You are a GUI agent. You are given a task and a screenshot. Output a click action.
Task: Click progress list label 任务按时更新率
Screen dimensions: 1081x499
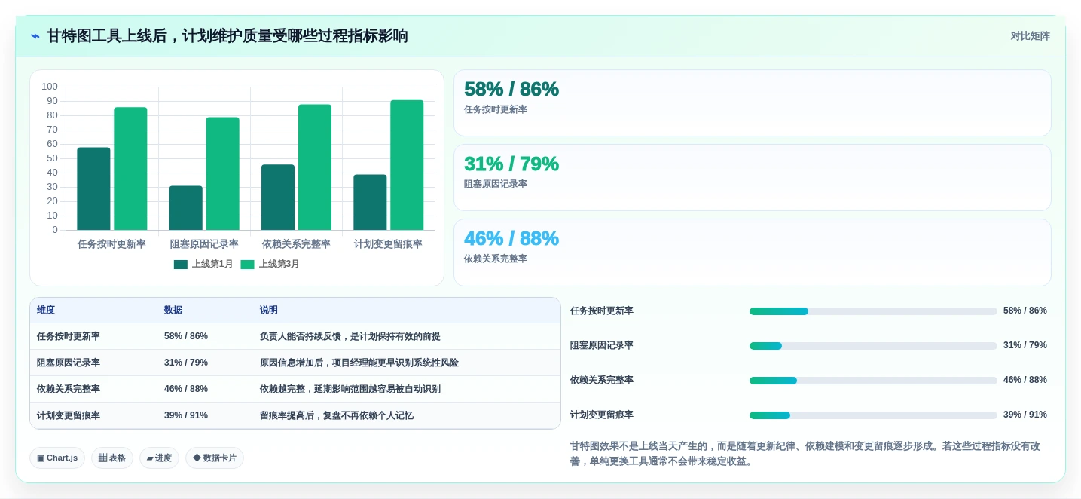click(x=602, y=311)
